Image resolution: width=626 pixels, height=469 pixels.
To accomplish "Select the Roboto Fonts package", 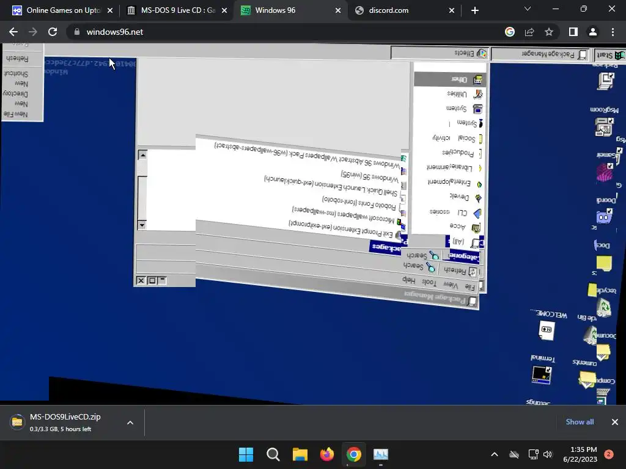I will tap(358, 203).
